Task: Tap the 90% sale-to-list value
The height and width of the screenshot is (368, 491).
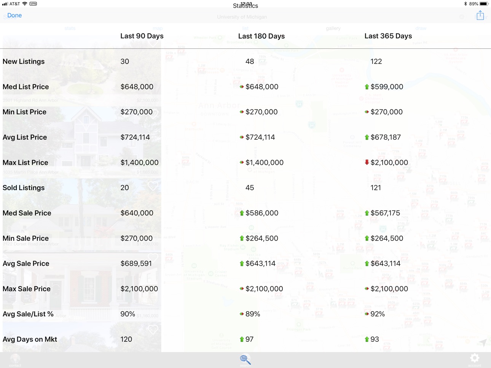Action: click(x=128, y=314)
